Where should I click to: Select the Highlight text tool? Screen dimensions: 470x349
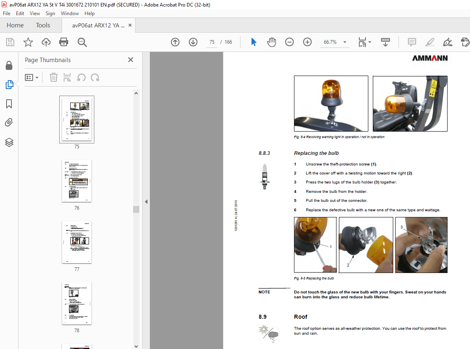click(x=430, y=42)
